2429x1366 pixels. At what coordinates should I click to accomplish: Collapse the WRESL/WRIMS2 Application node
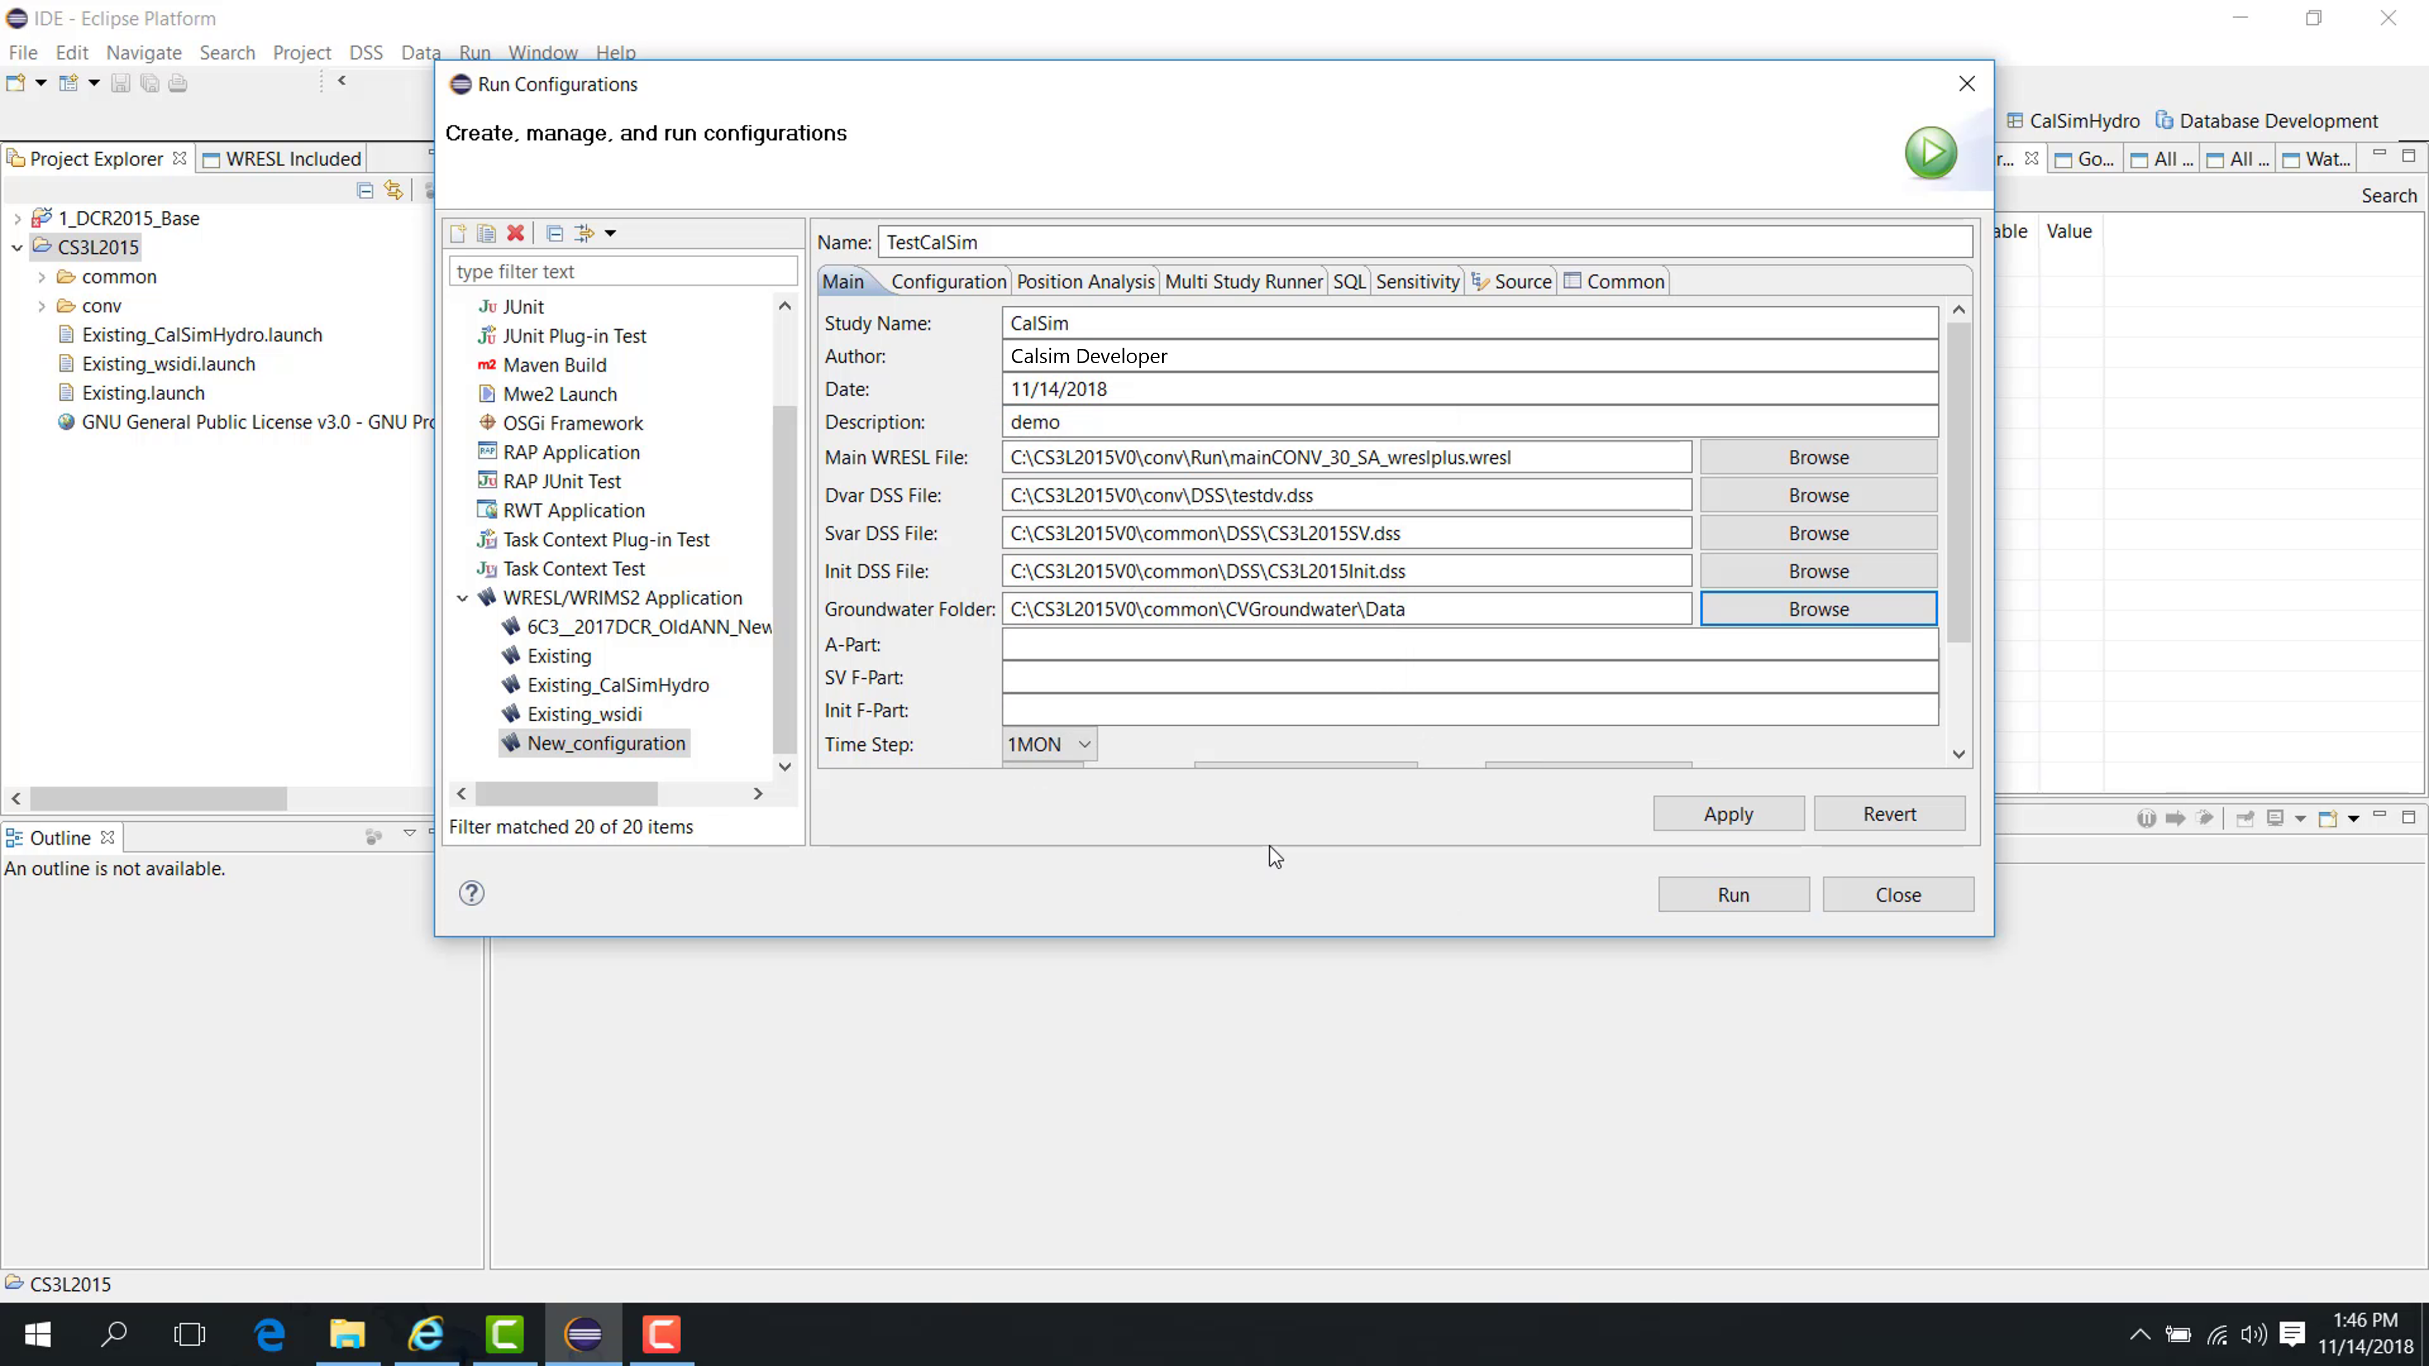[463, 598]
